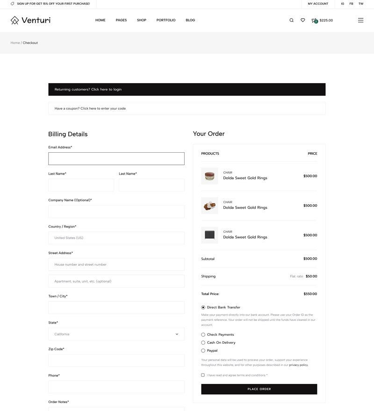The height and width of the screenshot is (411, 374).
Task: Open the Shop menu item
Action: 142,20
